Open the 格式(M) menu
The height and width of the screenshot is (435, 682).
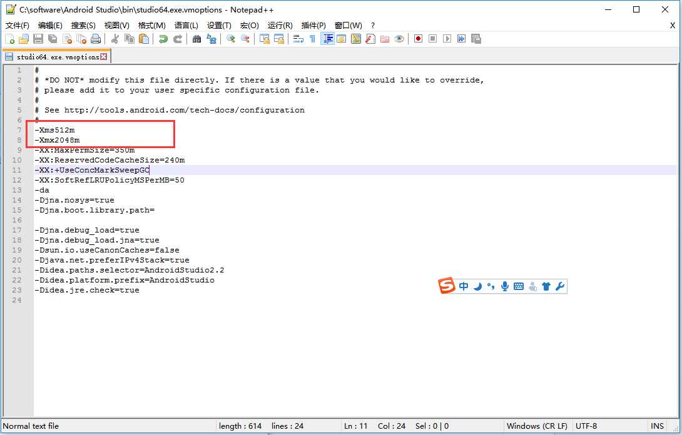[152, 25]
